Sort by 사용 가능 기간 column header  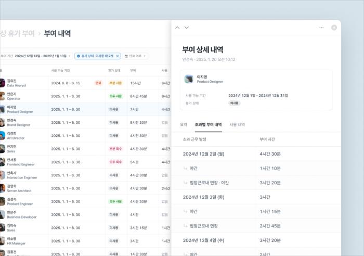point(60,70)
